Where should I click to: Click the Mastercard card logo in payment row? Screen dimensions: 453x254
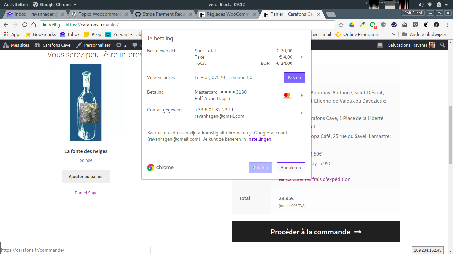pos(287,95)
